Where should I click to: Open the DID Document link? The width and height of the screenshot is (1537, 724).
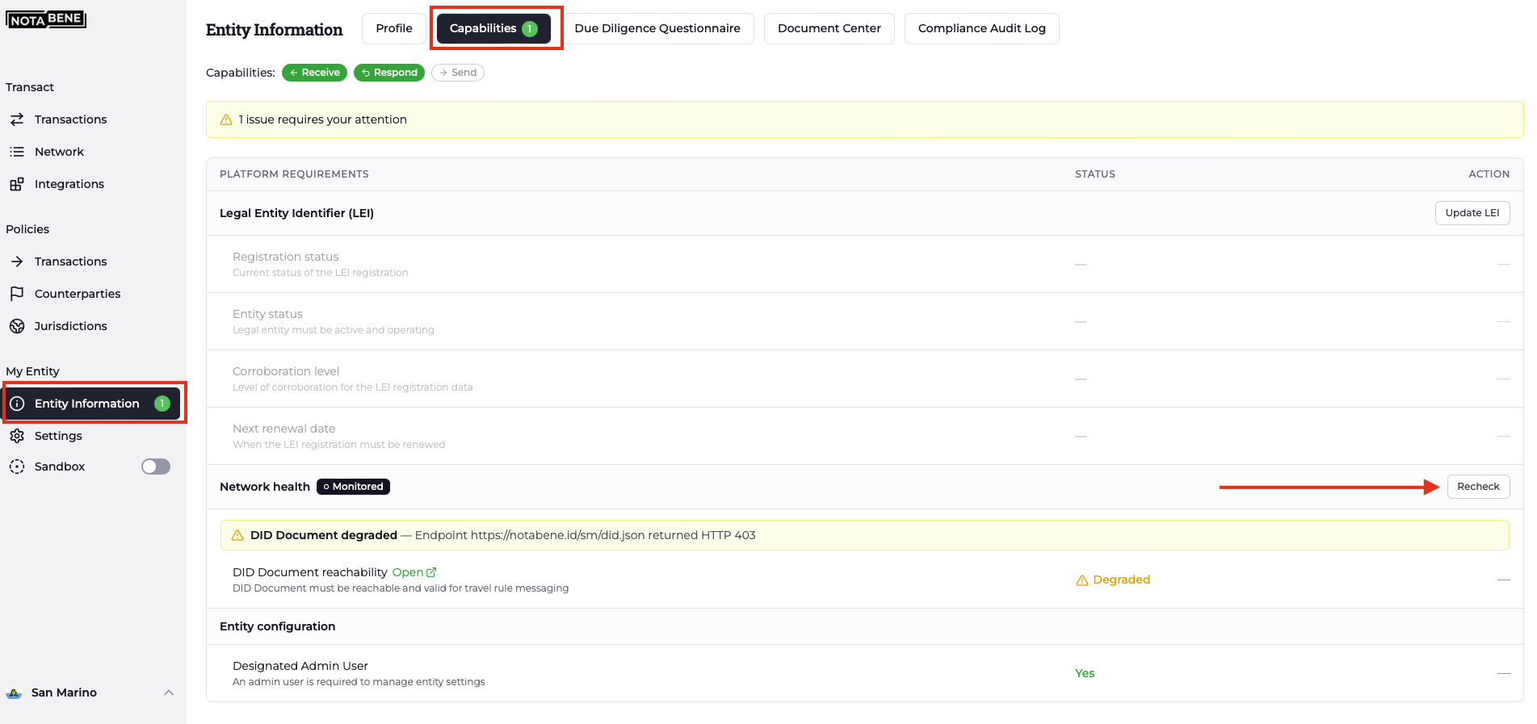pos(414,572)
